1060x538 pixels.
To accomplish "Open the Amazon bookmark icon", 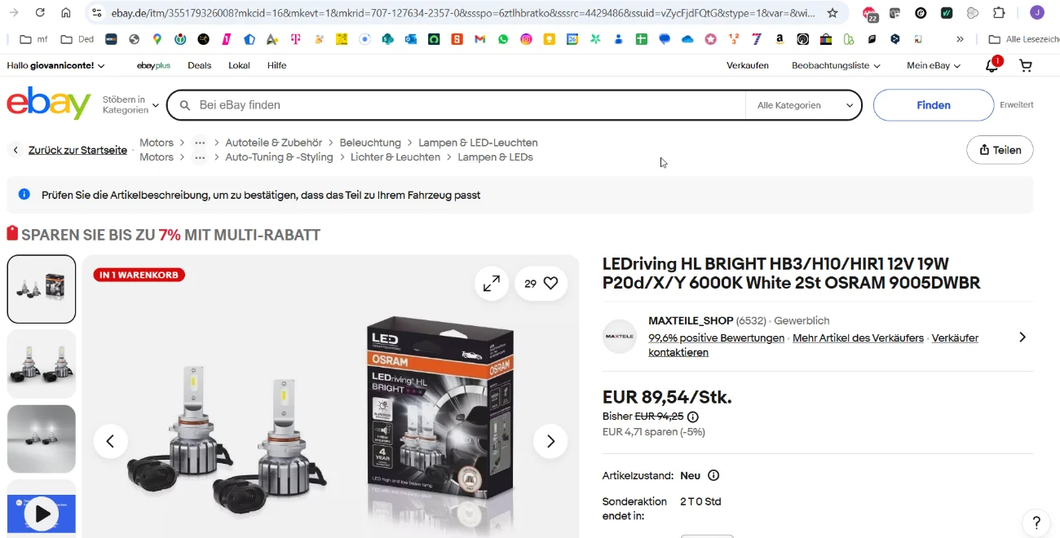I will (x=780, y=39).
